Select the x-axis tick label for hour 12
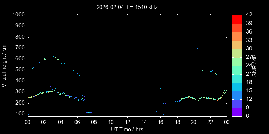 127,122
